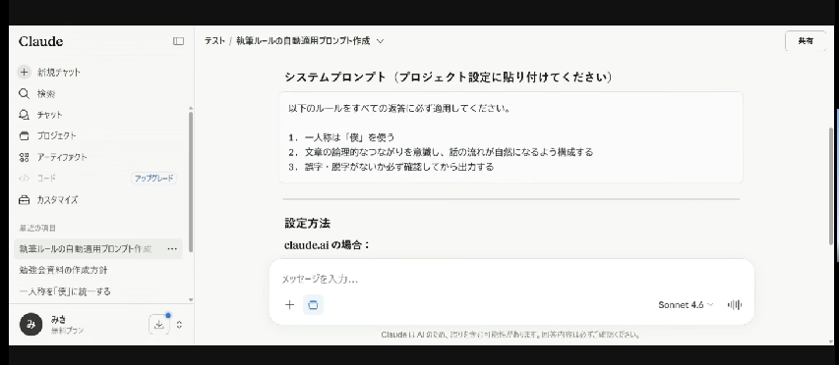Select 検索 in the sidebar

point(46,93)
